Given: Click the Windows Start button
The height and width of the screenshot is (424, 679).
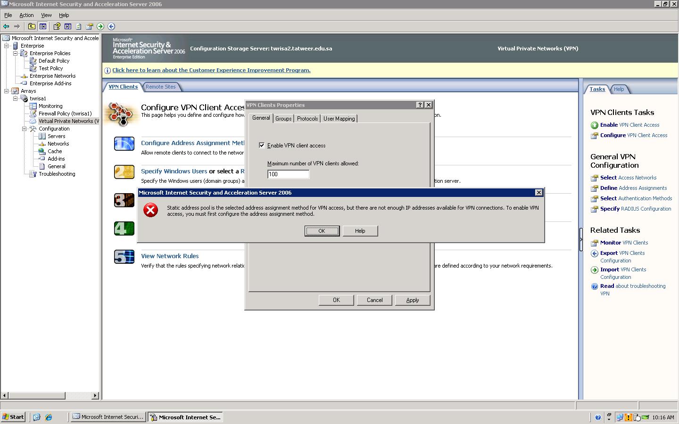Looking at the screenshot, I should coord(13,417).
